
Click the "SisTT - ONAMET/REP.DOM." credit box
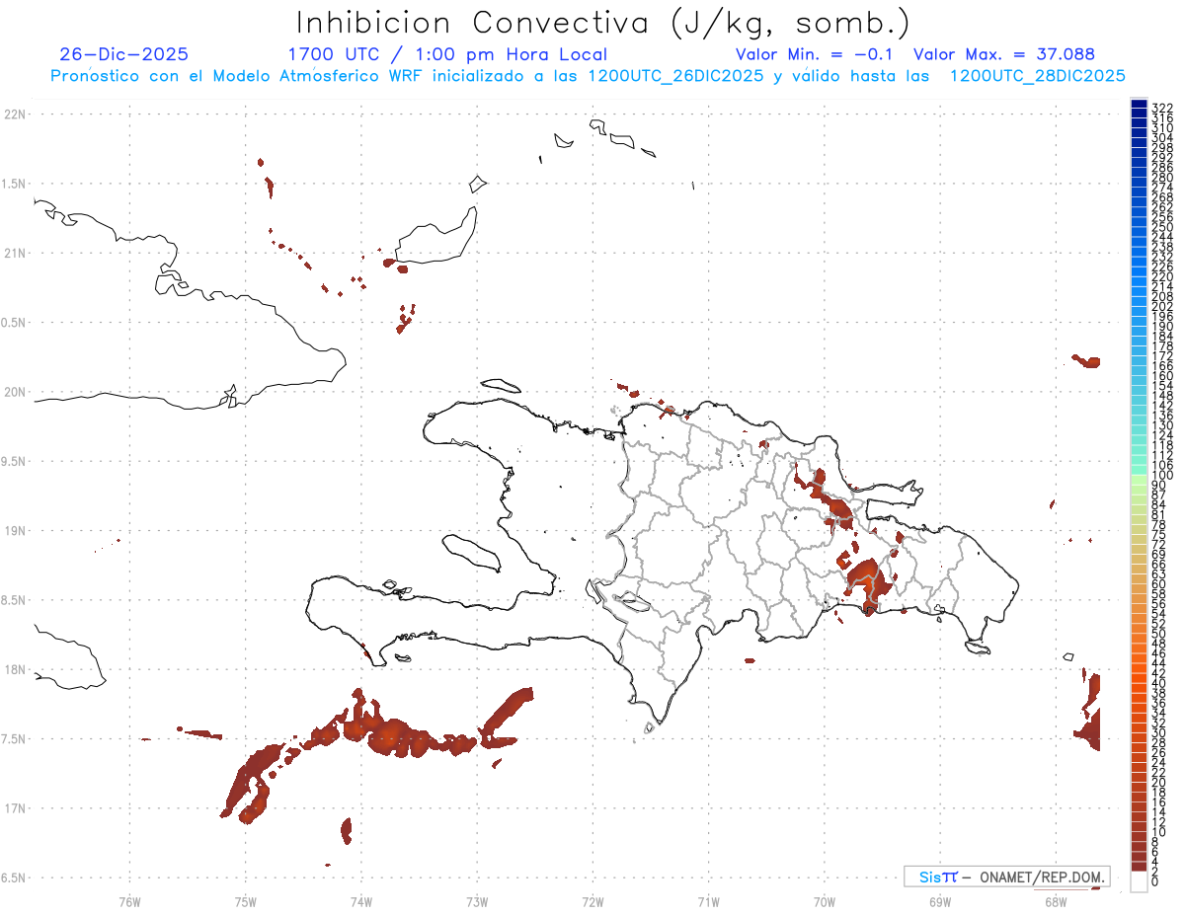pos(1007,877)
